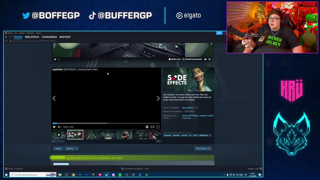Switch to the TIENDA tab
Screen dimensions: 320x180
[x=18, y=37]
